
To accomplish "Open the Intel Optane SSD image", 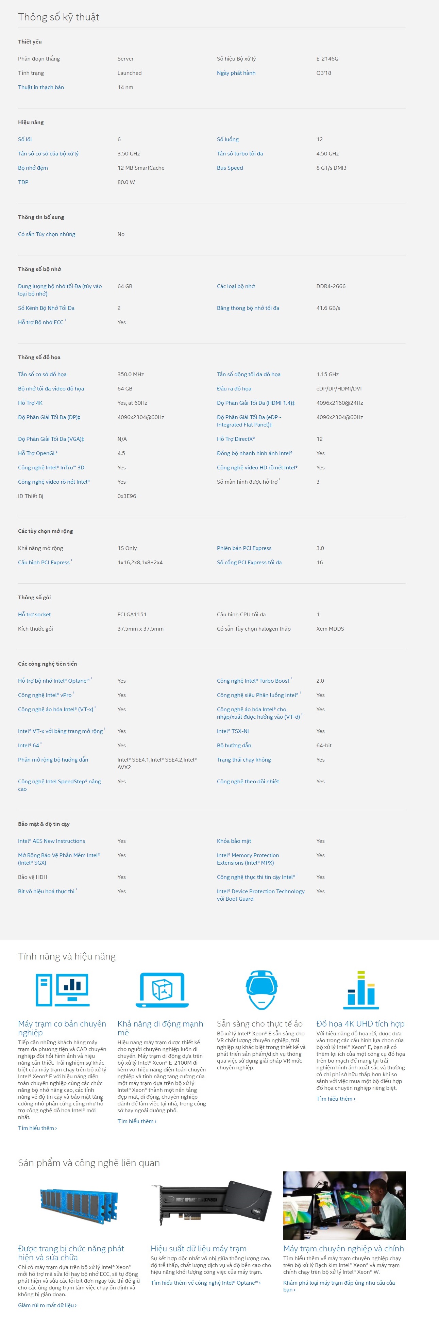I will pos(211,1204).
